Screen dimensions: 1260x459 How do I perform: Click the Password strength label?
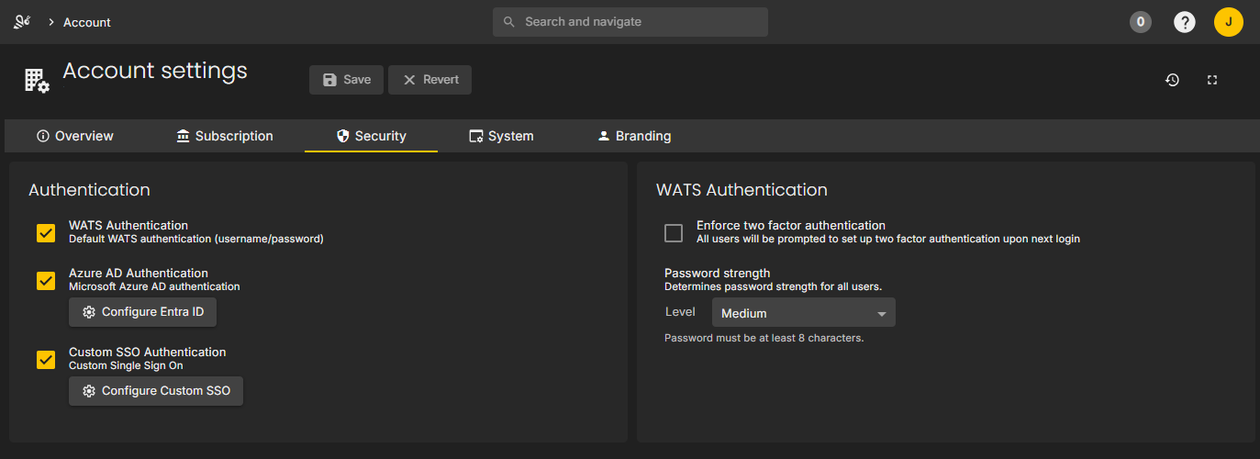coord(718,274)
